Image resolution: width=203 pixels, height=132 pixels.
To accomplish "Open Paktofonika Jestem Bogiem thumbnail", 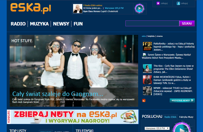I will (x=147, y=46).
